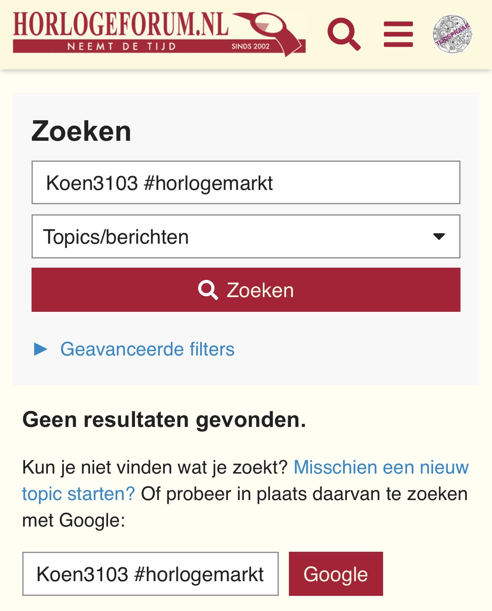Open the hamburger navigation menu
Screen dimensions: 492x611
(x=398, y=34)
